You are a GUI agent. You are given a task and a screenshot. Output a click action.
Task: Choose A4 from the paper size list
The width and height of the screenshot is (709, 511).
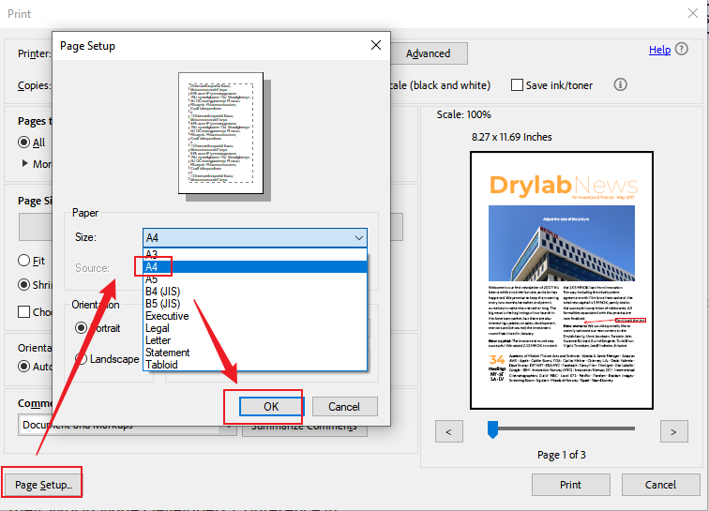click(255, 267)
